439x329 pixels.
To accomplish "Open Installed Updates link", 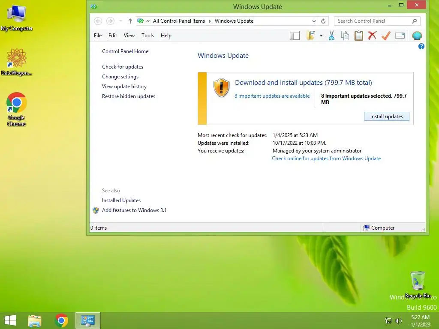I will (x=121, y=200).
